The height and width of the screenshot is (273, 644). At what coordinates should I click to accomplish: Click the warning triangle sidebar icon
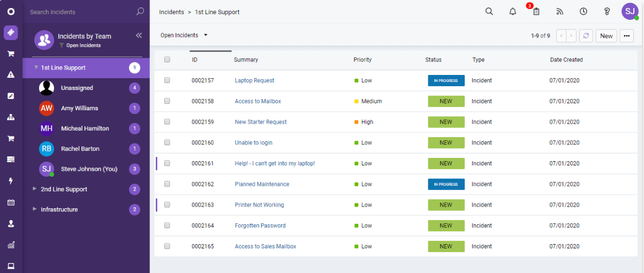coord(11,75)
